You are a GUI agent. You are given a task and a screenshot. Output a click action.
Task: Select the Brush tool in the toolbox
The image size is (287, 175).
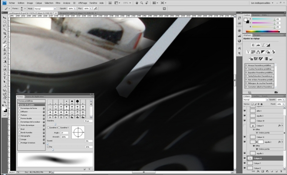[5, 46]
